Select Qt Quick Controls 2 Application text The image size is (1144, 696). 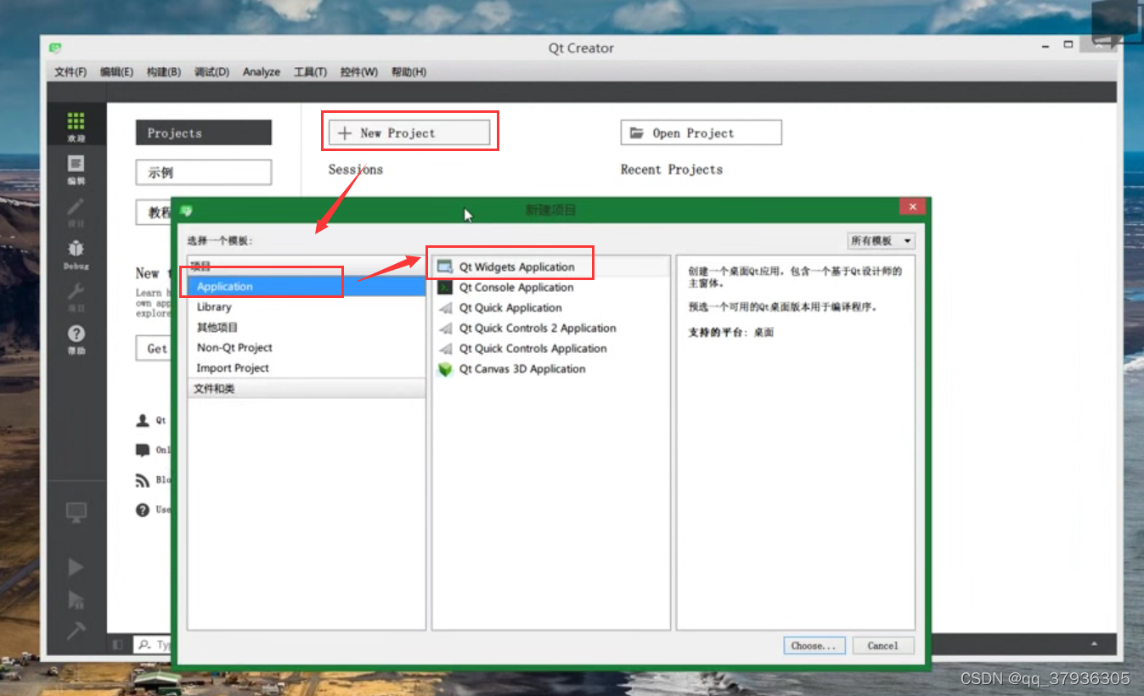click(x=538, y=328)
